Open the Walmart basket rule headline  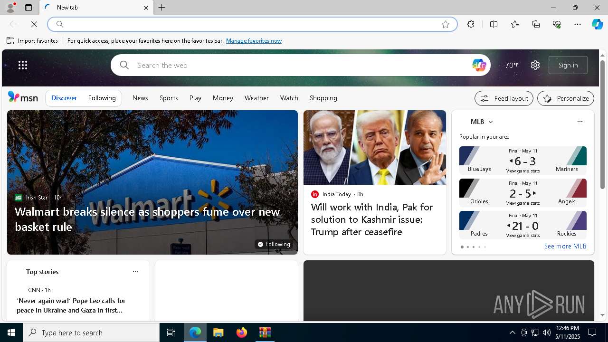click(x=147, y=219)
